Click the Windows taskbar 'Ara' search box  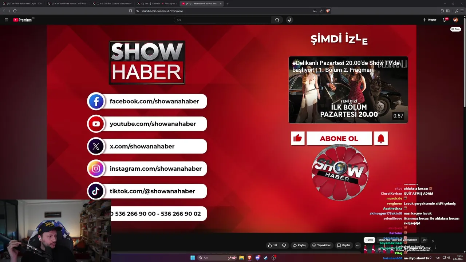tap(217, 258)
